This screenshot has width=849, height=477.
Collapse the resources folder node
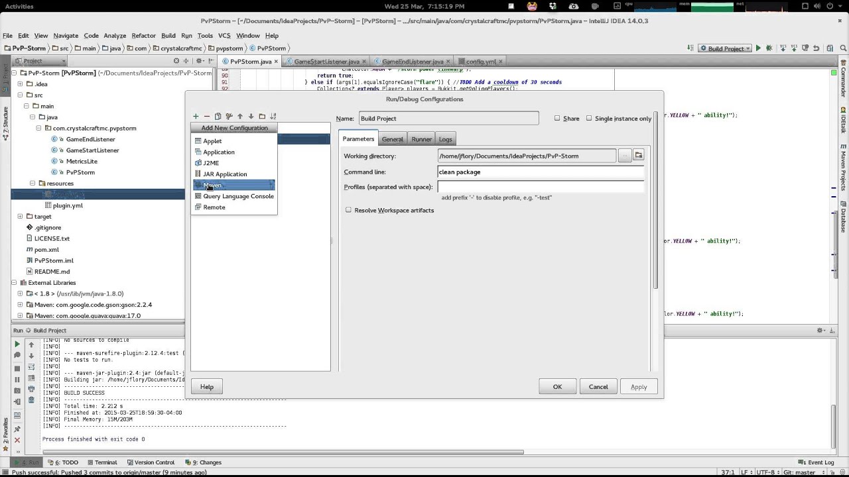coord(33,184)
